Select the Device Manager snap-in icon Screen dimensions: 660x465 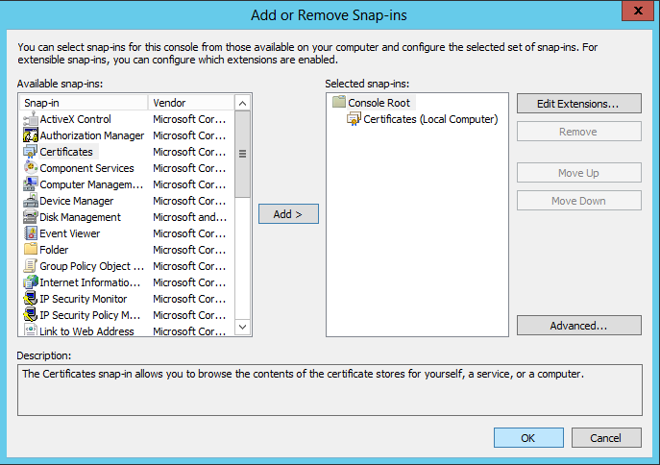pyautogui.click(x=30, y=201)
